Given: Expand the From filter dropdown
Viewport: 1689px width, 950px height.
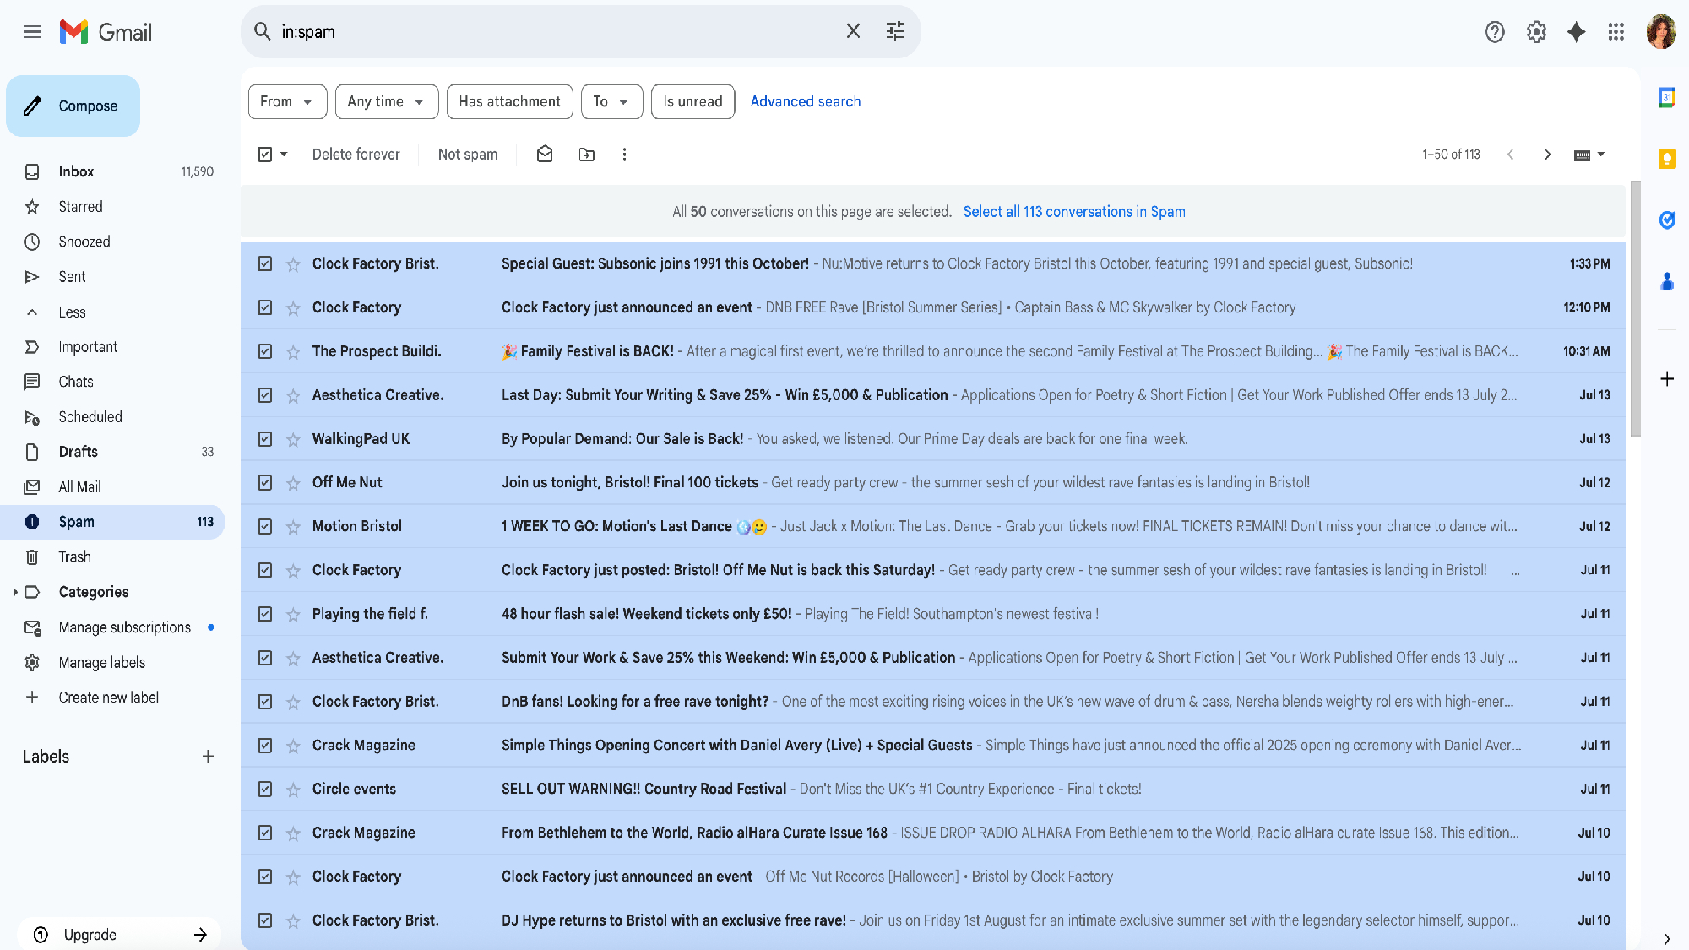Looking at the screenshot, I should (x=287, y=101).
